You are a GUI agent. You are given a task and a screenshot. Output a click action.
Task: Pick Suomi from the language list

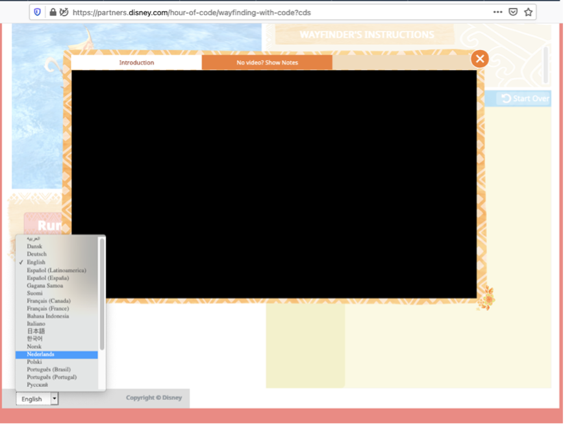(x=56, y=294)
